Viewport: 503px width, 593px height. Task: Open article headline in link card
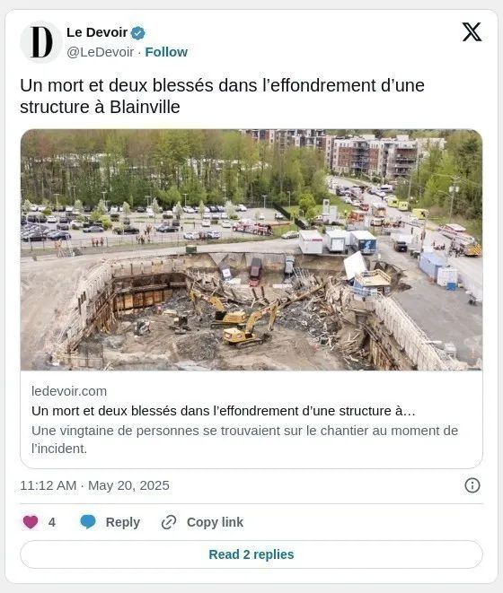point(224,411)
